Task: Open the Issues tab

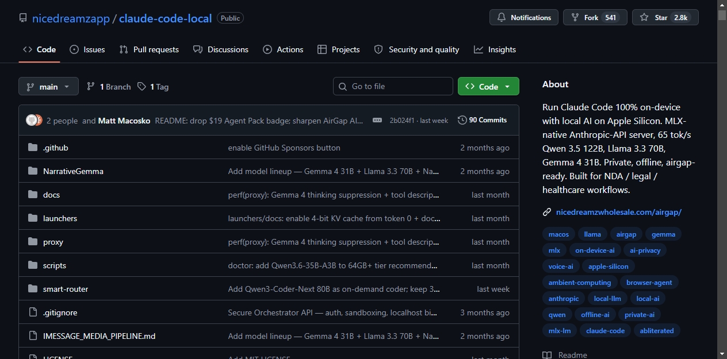Action: pyautogui.click(x=87, y=49)
